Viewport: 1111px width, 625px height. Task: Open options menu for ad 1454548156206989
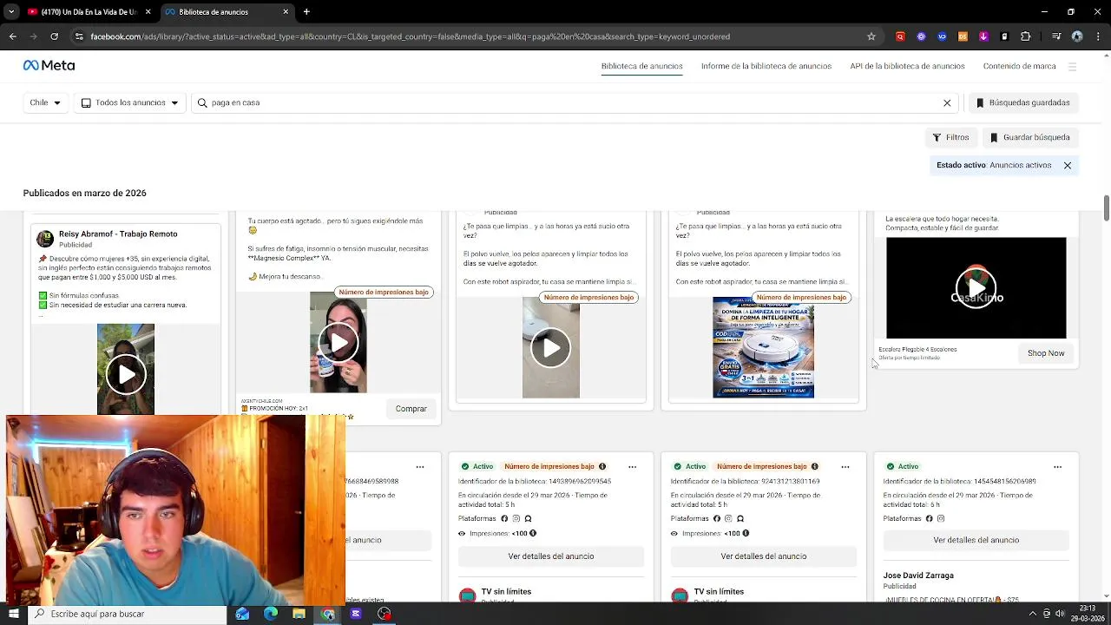(1057, 466)
